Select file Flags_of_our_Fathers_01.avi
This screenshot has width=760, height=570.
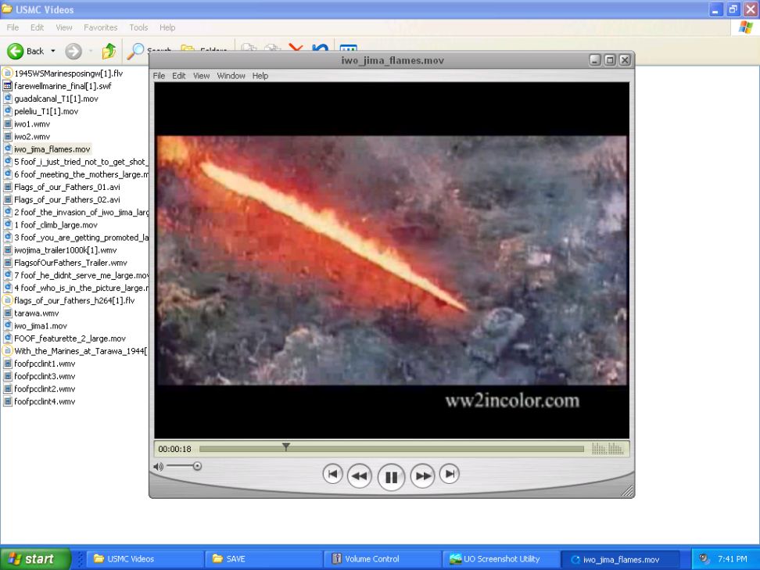[x=67, y=187]
